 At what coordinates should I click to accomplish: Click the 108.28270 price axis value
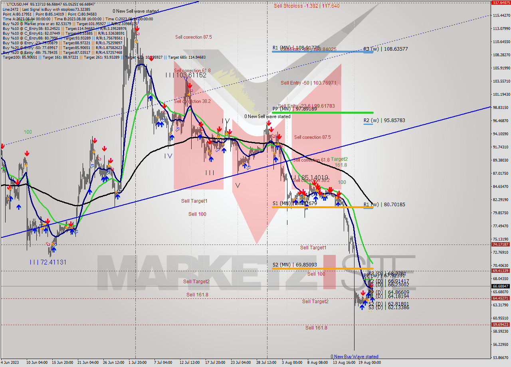coord(501,55)
